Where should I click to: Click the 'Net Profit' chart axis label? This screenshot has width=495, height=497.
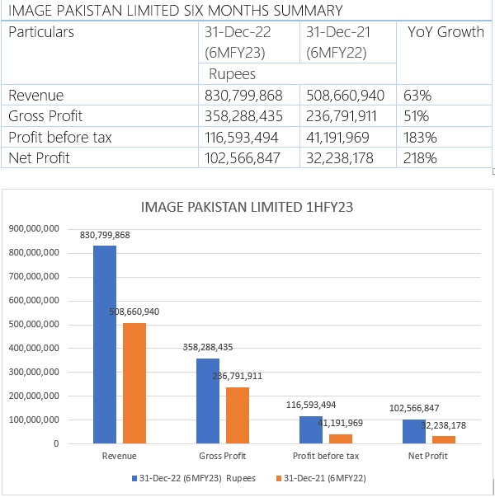point(427,456)
